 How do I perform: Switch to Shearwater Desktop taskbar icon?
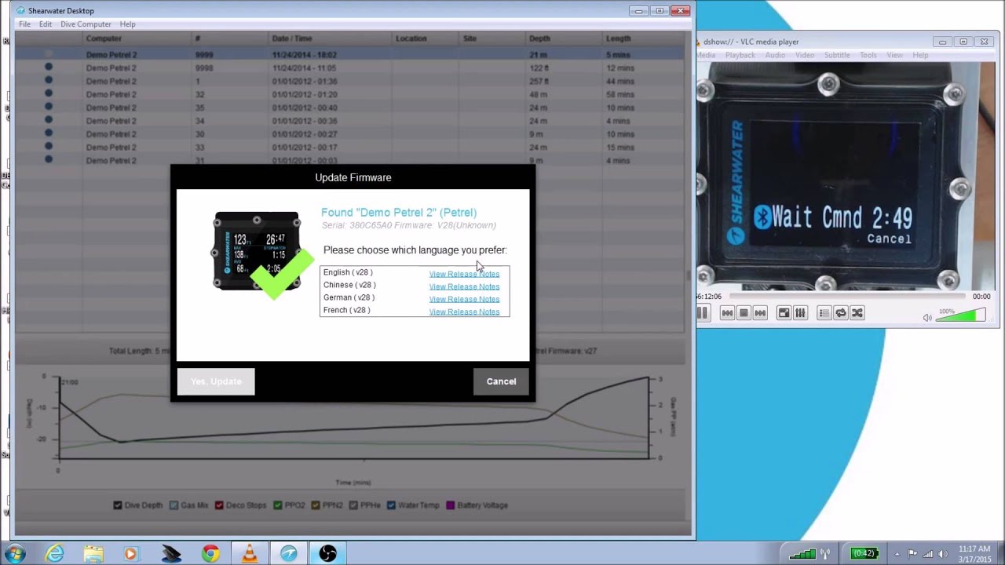[288, 553]
